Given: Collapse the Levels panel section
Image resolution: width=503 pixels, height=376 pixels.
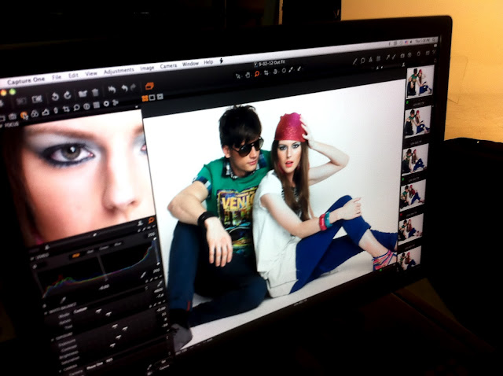Looking at the screenshot, I should [31, 258].
